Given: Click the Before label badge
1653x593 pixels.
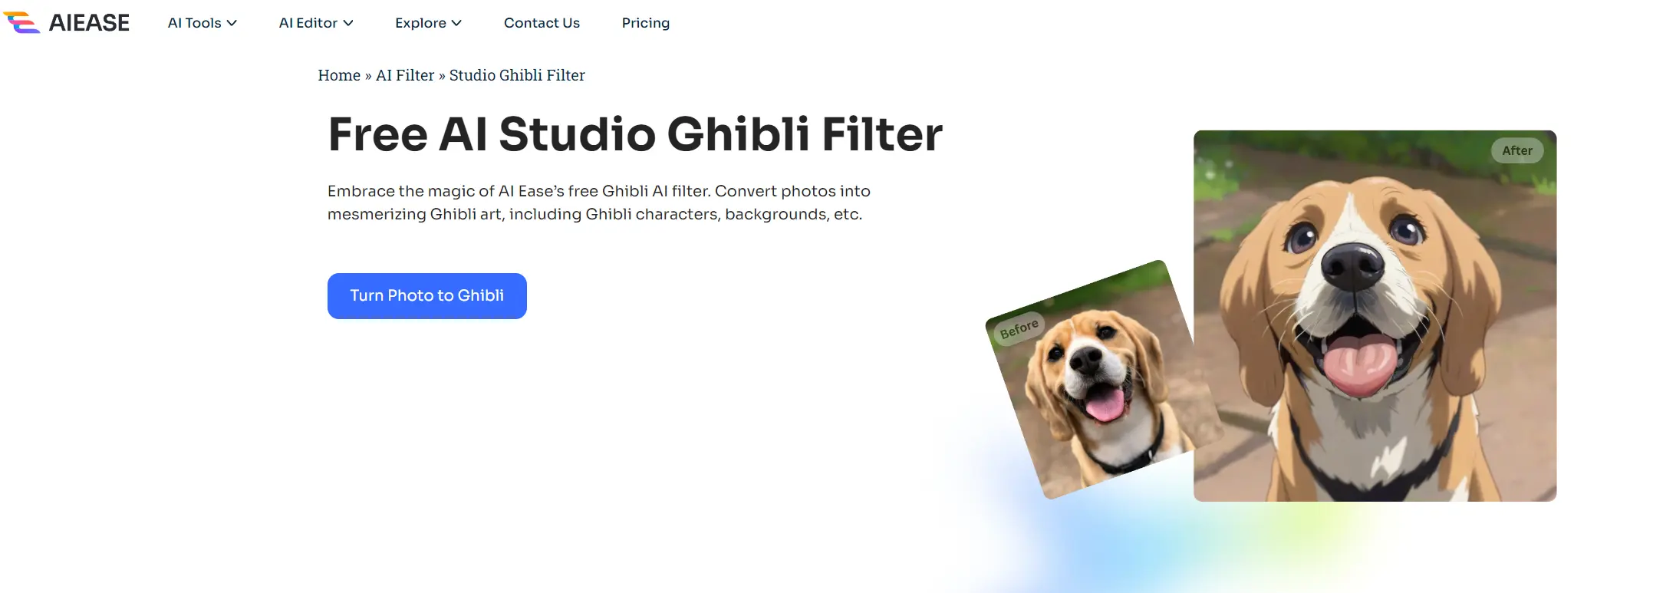Looking at the screenshot, I should pyautogui.click(x=1019, y=329).
